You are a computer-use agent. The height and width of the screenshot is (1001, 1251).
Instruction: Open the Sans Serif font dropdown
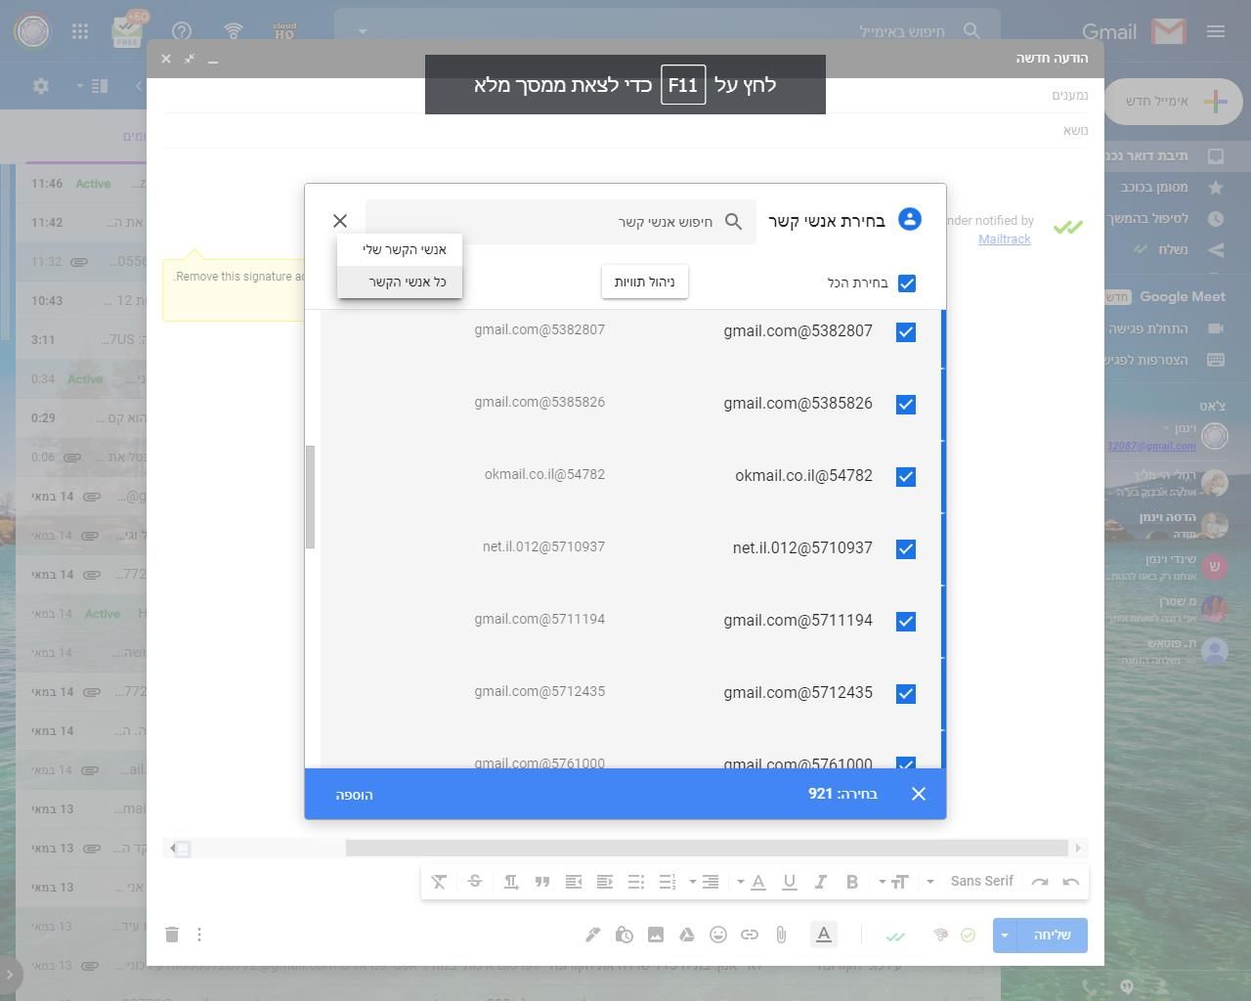click(973, 882)
